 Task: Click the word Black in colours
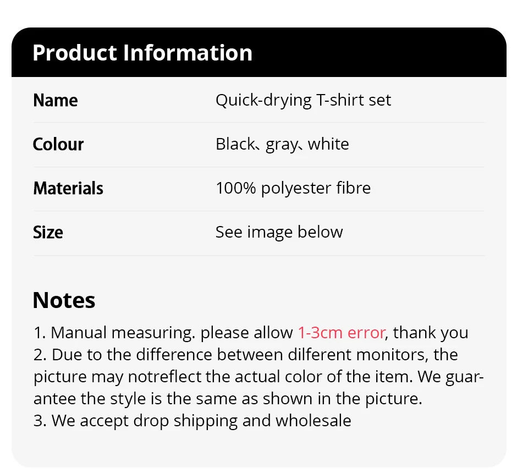(x=235, y=144)
